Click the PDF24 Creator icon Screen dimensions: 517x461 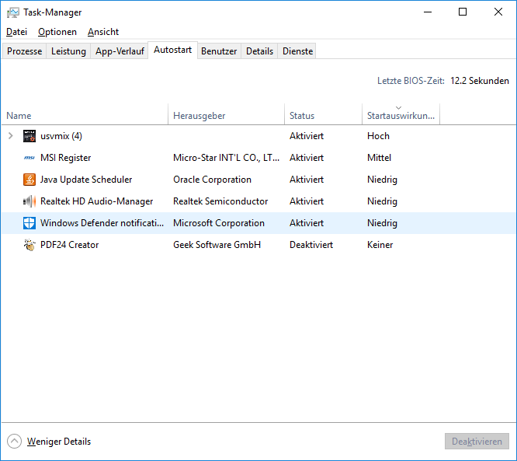click(x=29, y=245)
